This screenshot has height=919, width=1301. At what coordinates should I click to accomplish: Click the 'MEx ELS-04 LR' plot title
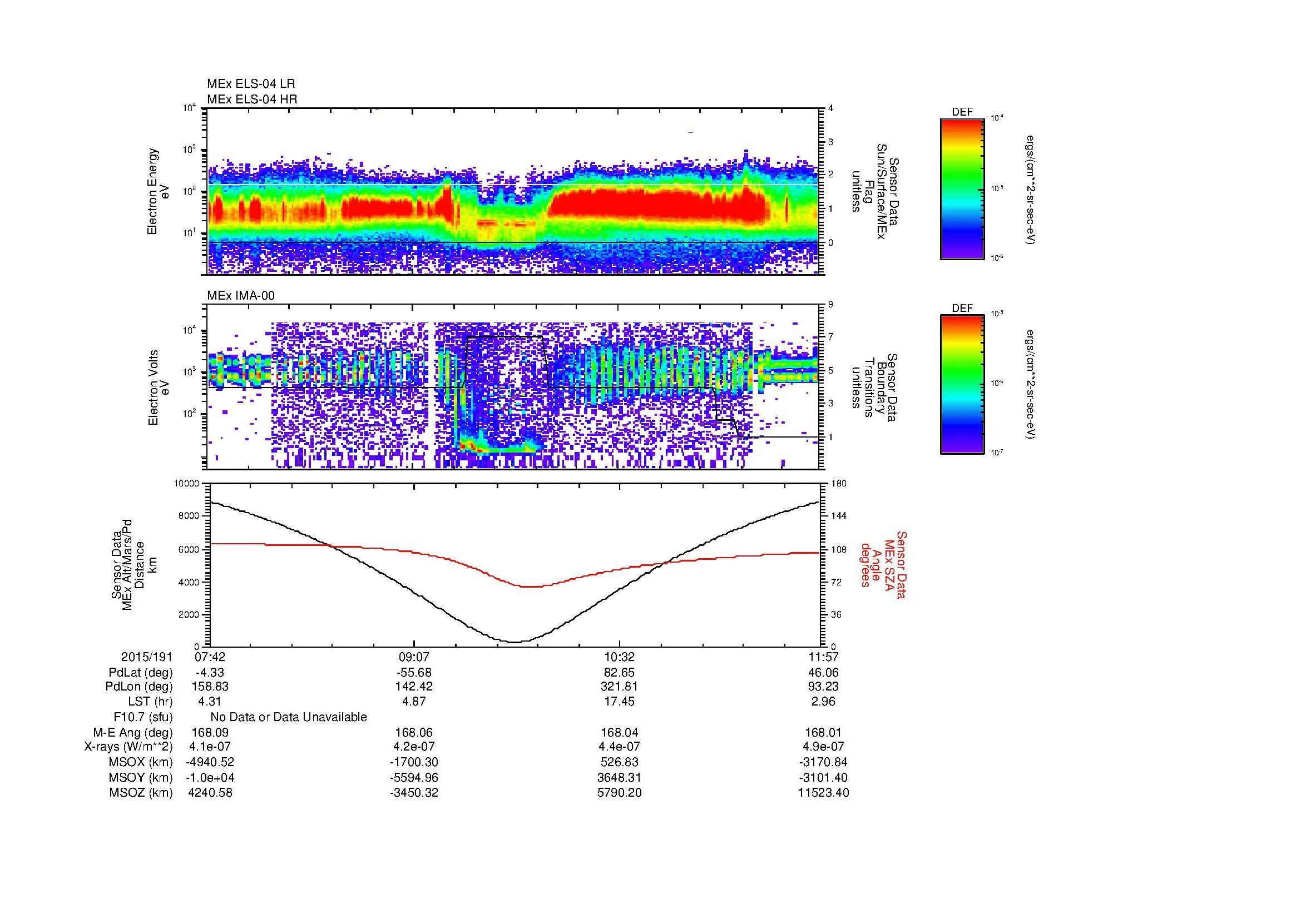(251, 84)
